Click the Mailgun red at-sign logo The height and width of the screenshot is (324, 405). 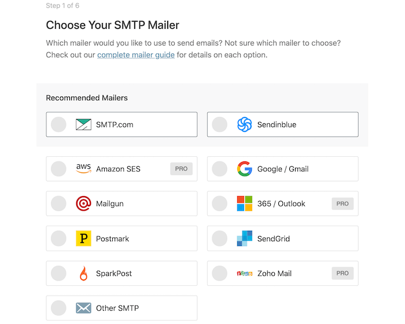pos(83,204)
